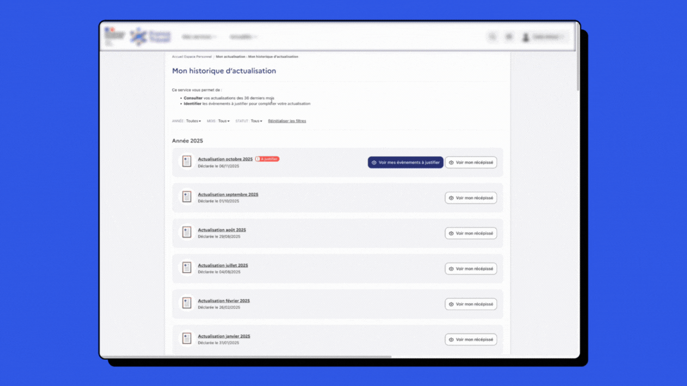This screenshot has width=687, height=386.
Task: Click the document icon next to juillet 2025
Action: click(x=187, y=268)
